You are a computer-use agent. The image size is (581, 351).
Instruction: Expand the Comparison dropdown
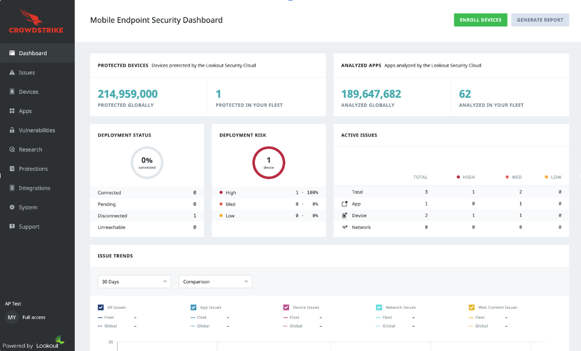215,281
